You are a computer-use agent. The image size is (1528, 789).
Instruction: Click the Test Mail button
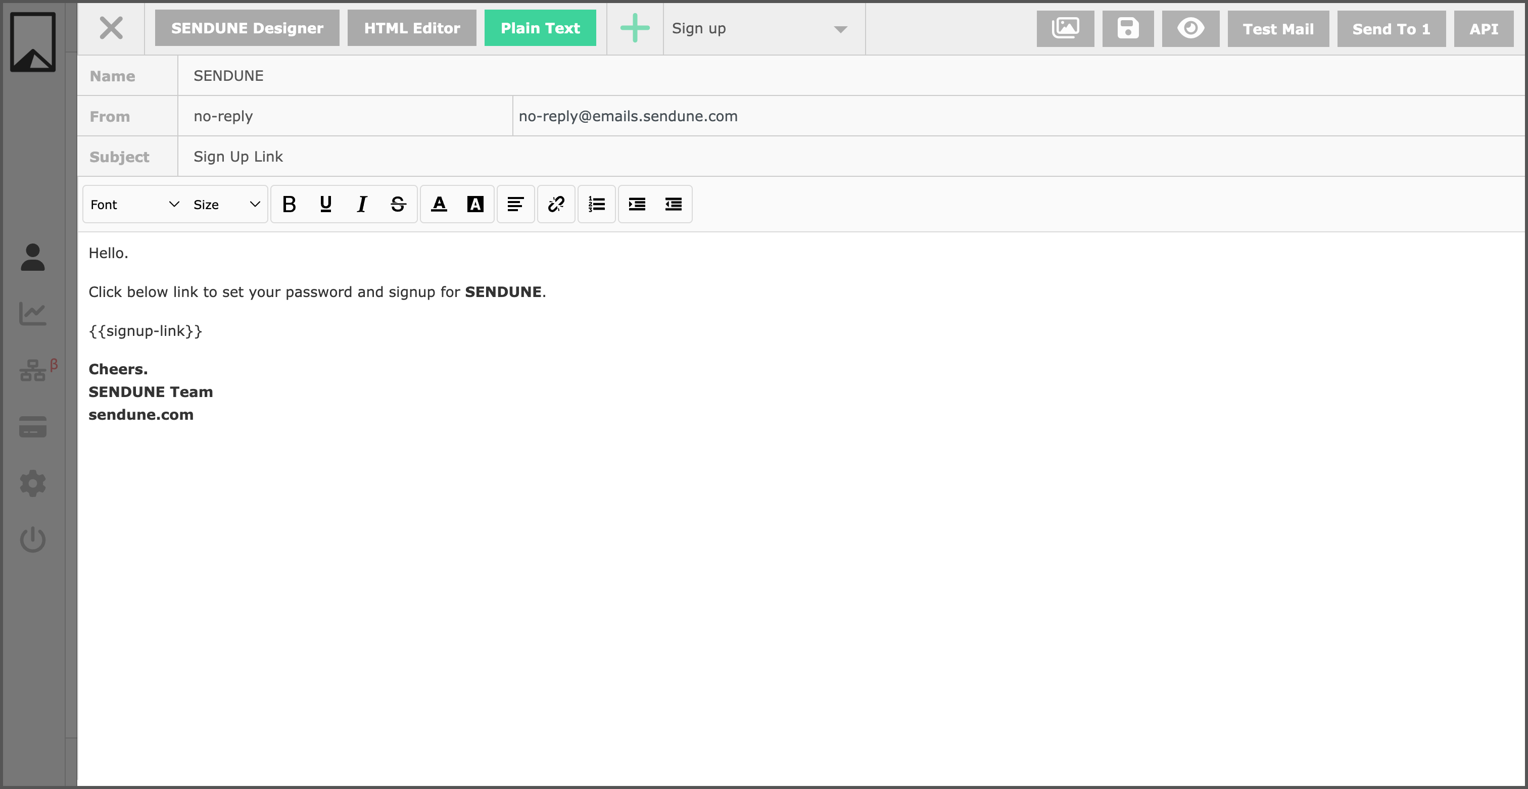pos(1278,28)
